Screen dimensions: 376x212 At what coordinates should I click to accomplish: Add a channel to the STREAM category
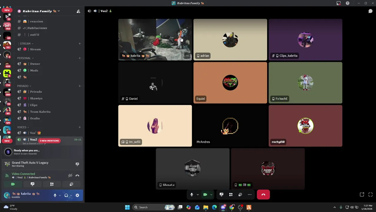80,44
